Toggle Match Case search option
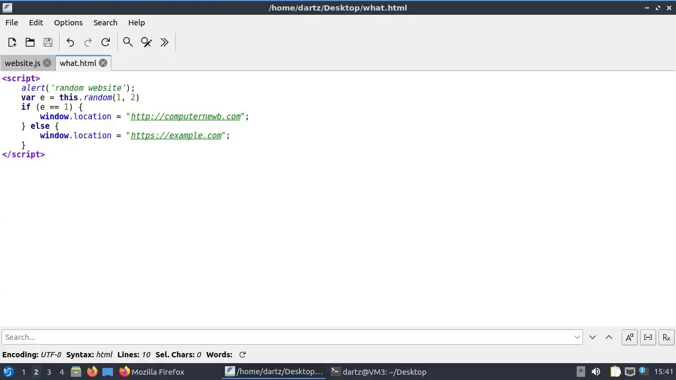676x380 pixels. pyautogui.click(x=630, y=337)
